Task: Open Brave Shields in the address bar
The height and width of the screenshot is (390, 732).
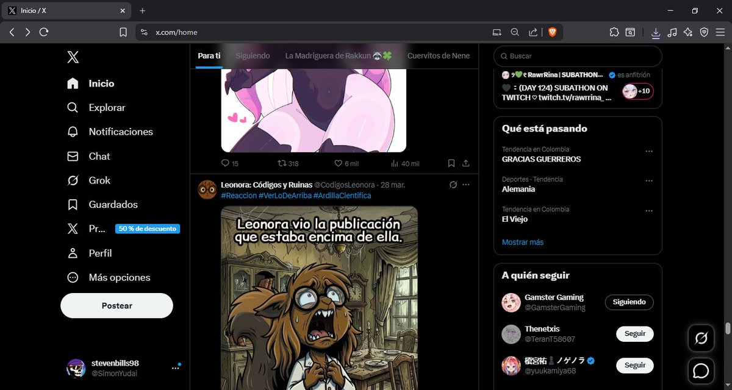Action: (x=552, y=32)
